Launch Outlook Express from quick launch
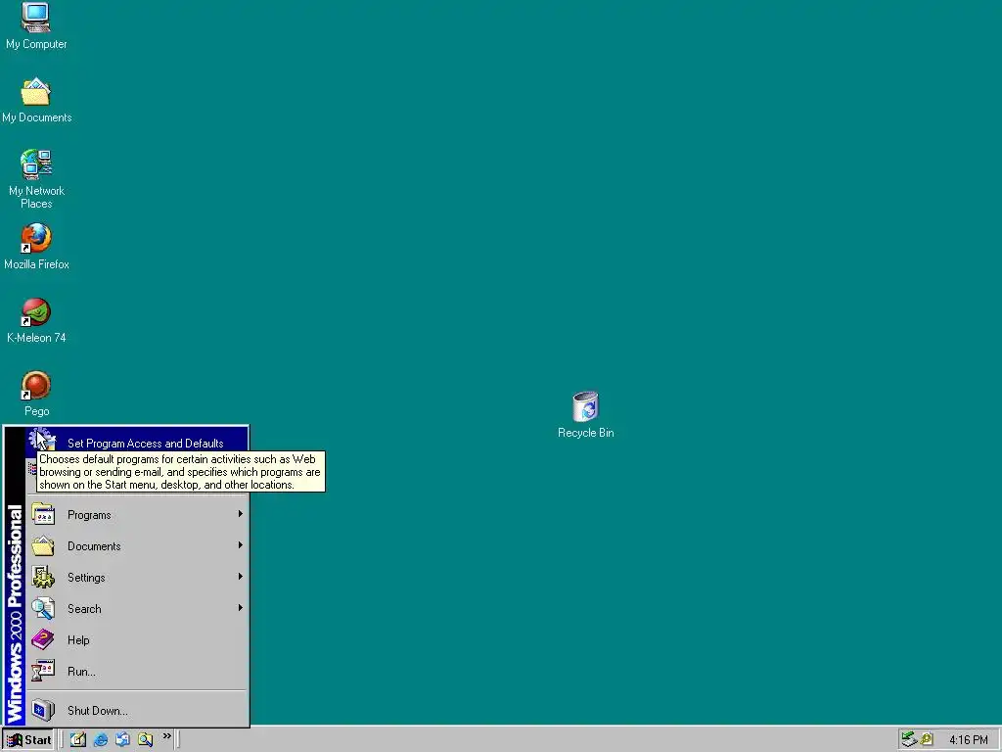This screenshot has height=752, width=1002. point(122,740)
